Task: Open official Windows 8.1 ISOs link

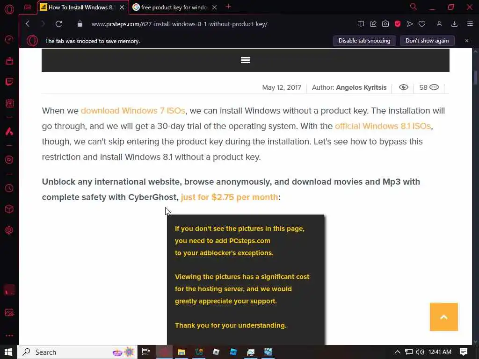Action: 383,126
